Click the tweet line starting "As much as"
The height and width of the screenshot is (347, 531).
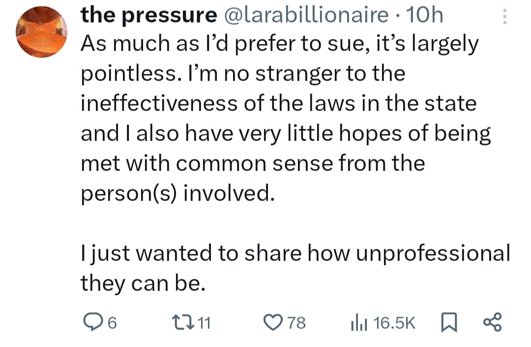coord(279,45)
